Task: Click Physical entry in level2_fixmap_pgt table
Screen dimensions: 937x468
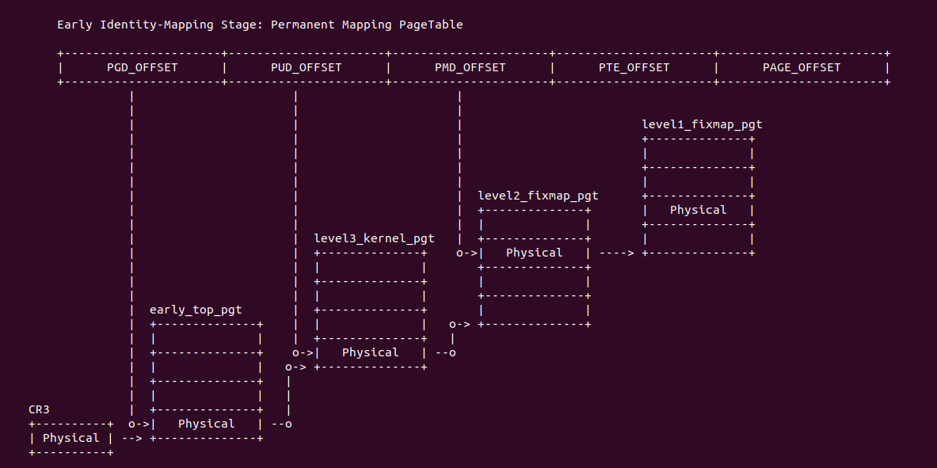Action: click(535, 253)
